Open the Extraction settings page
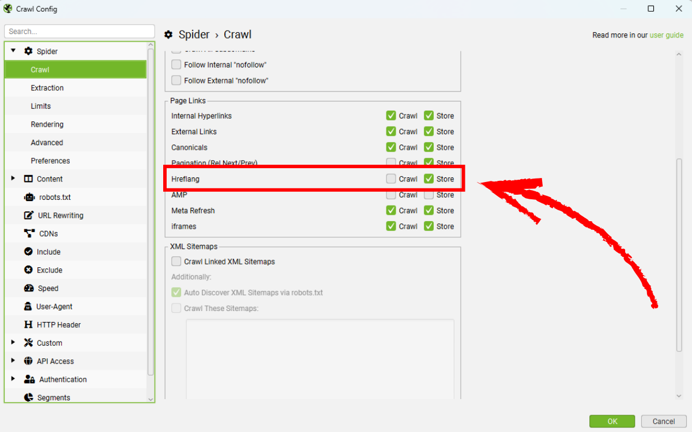692x432 pixels. (x=47, y=88)
